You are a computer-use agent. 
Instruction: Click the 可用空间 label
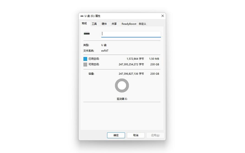tap(94, 64)
